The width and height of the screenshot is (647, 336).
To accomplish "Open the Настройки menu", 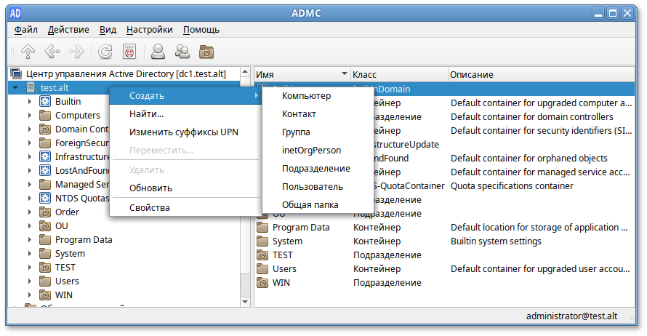I will coord(149,30).
